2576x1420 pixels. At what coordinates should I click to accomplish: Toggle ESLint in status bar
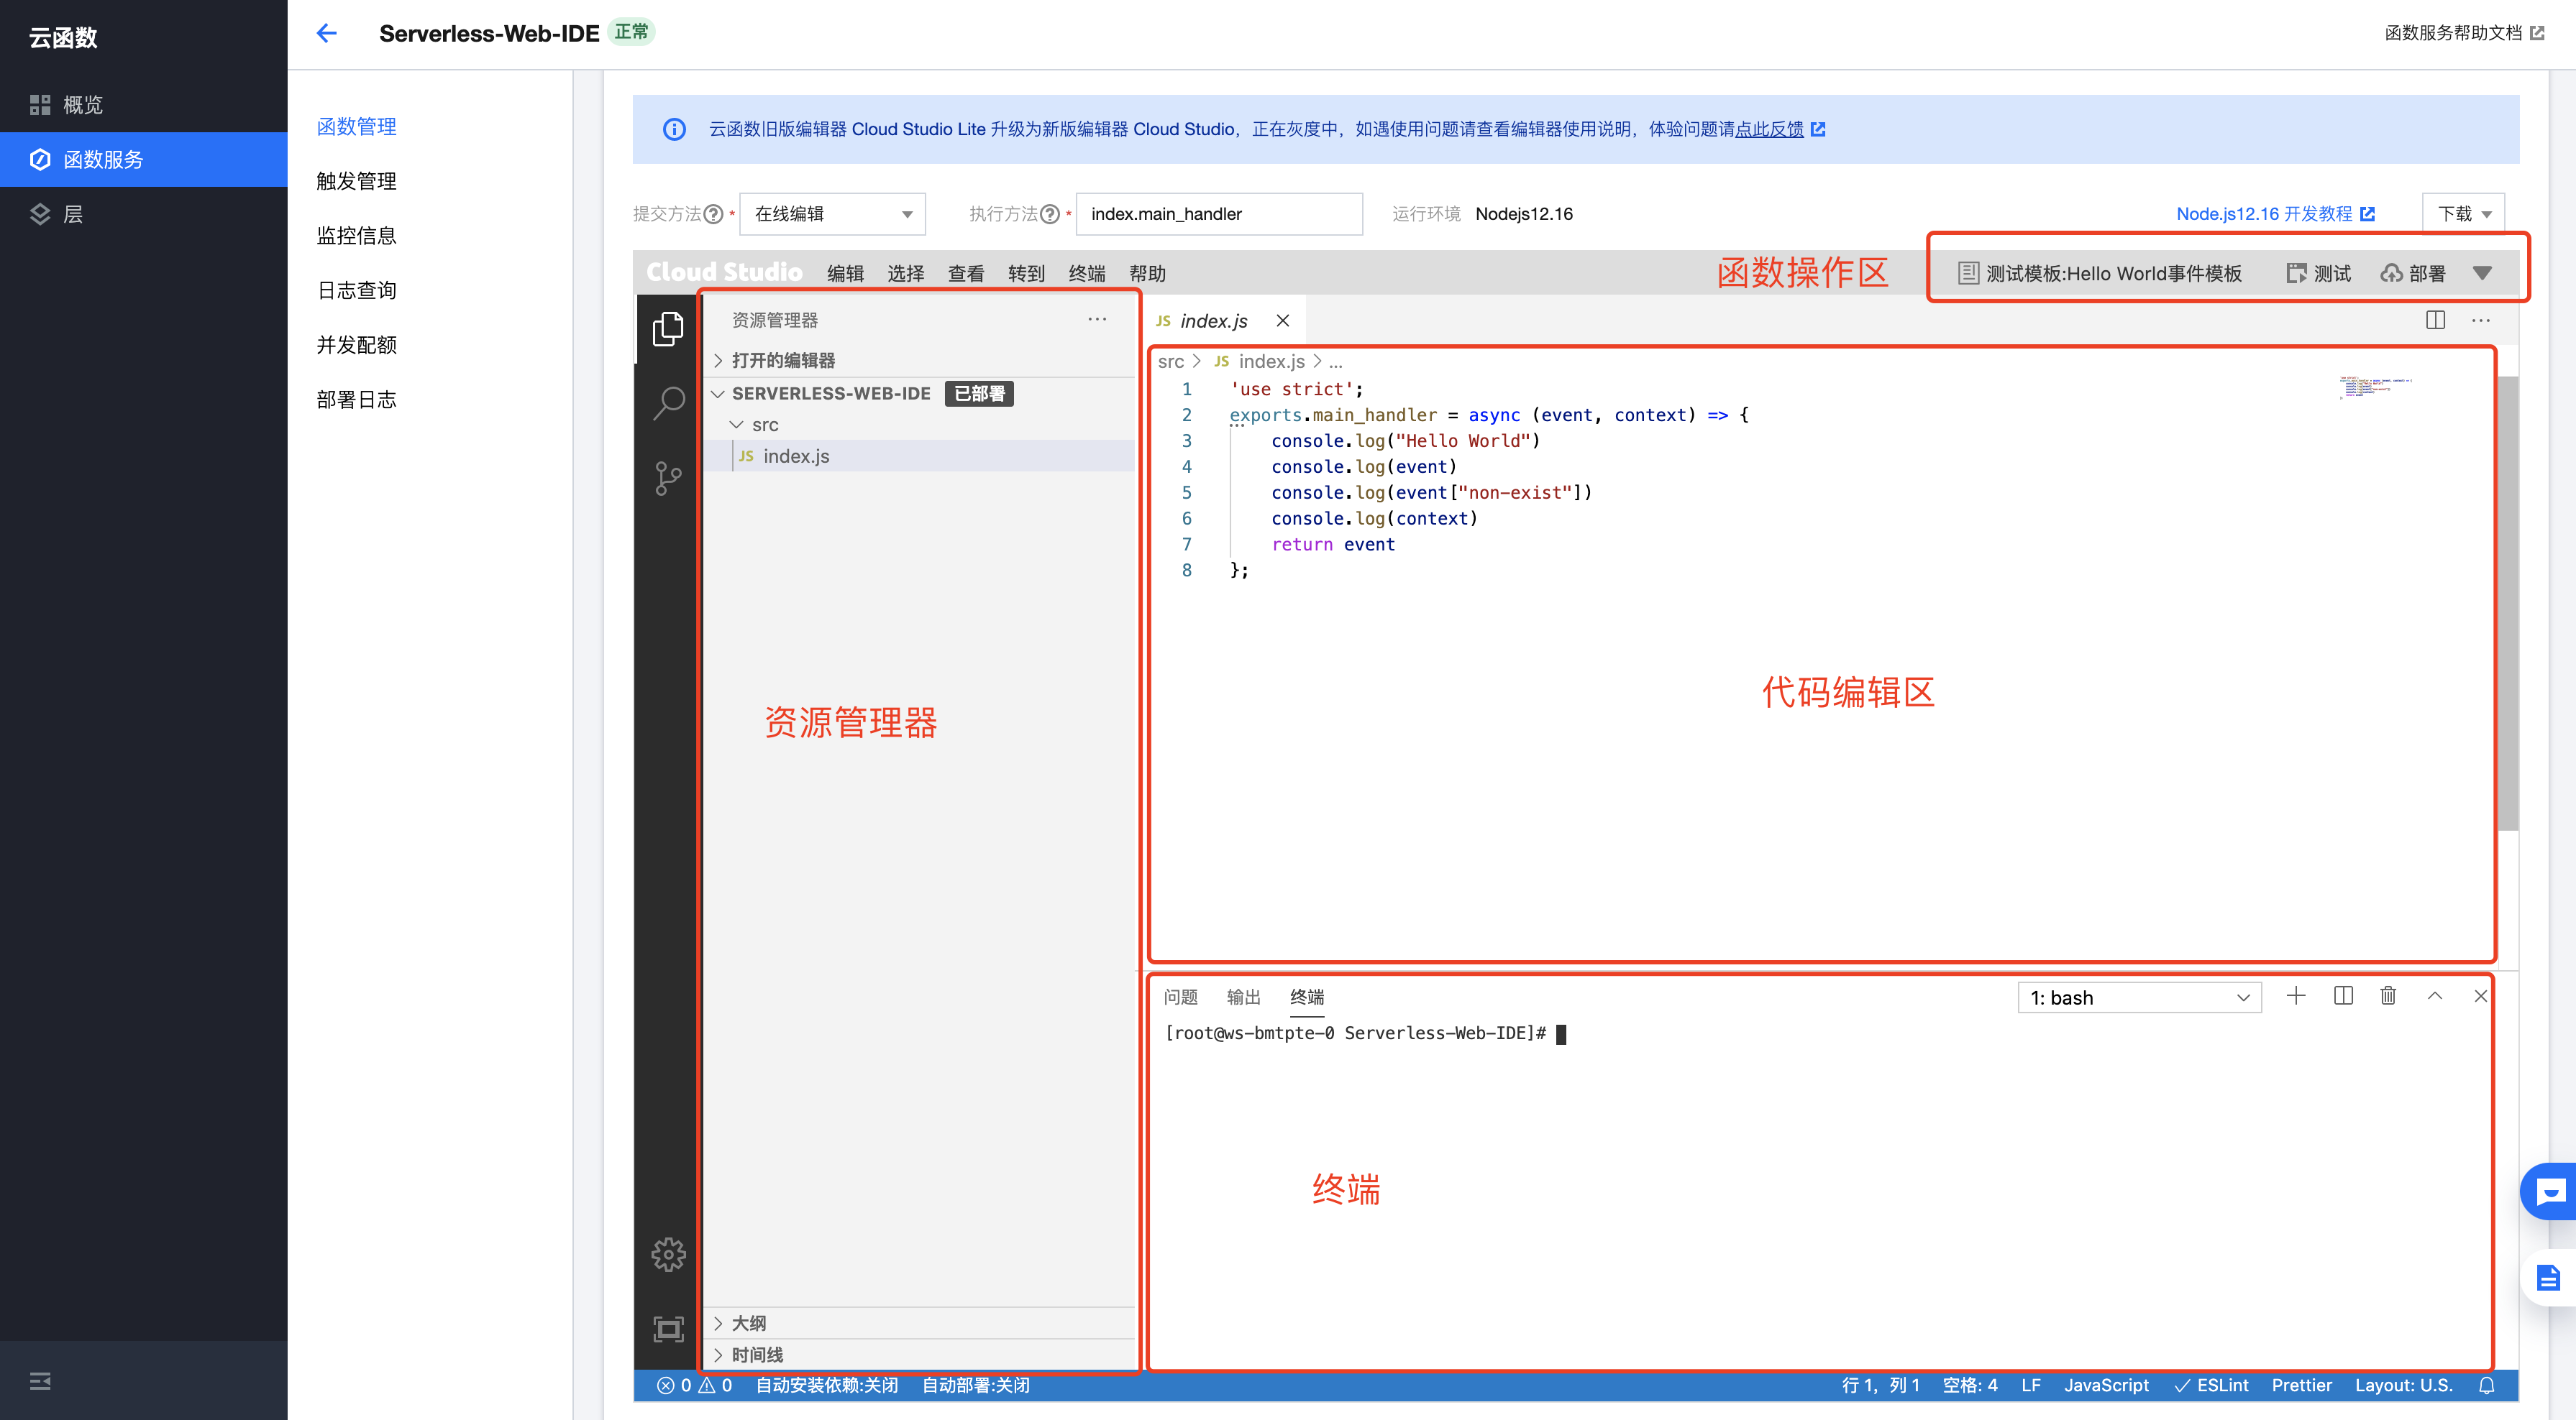(2211, 1385)
